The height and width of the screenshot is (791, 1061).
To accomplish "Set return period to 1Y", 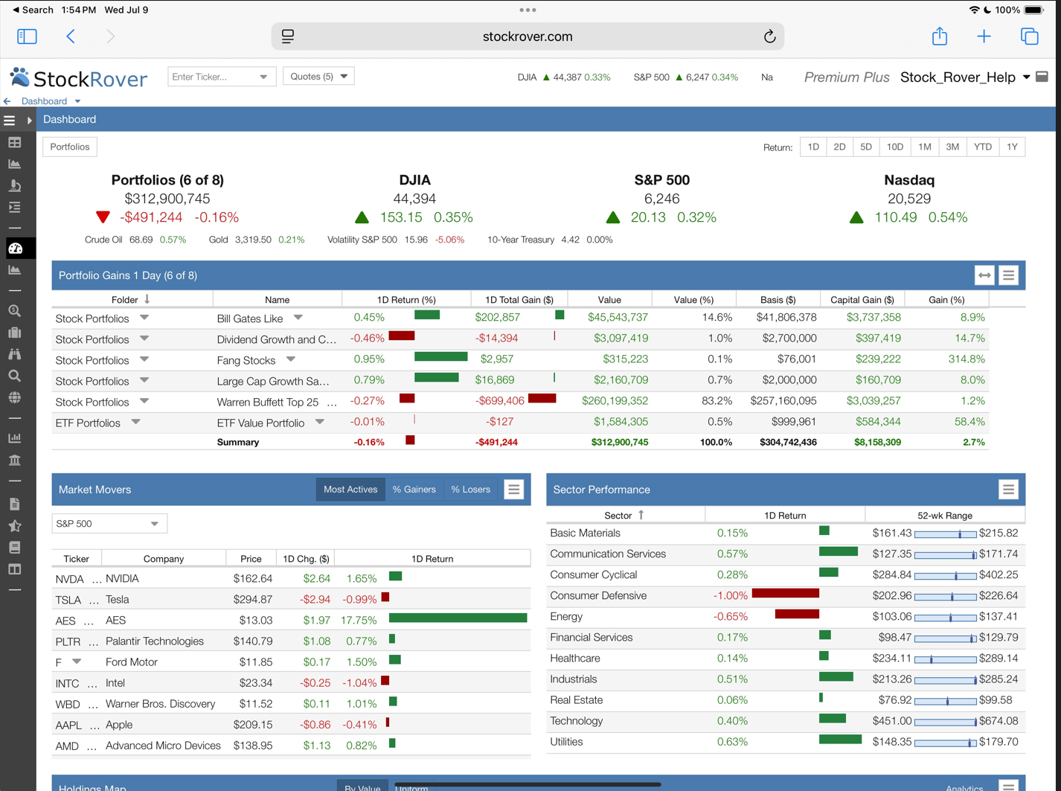I will click(1012, 147).
